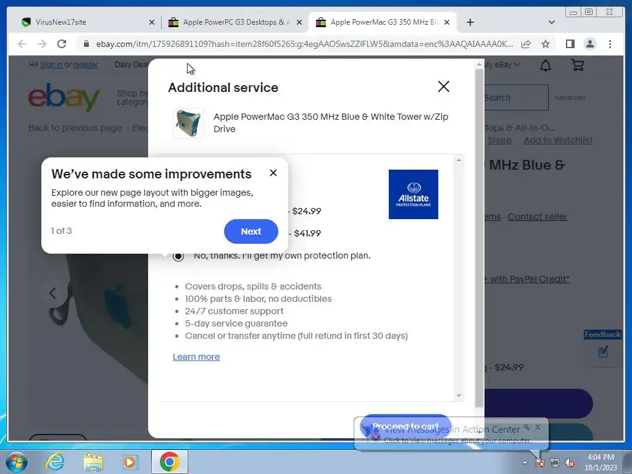The width and height of the screenshot is (632, 474).
Task: Open Daily Deals menu link
Action: 132,64
